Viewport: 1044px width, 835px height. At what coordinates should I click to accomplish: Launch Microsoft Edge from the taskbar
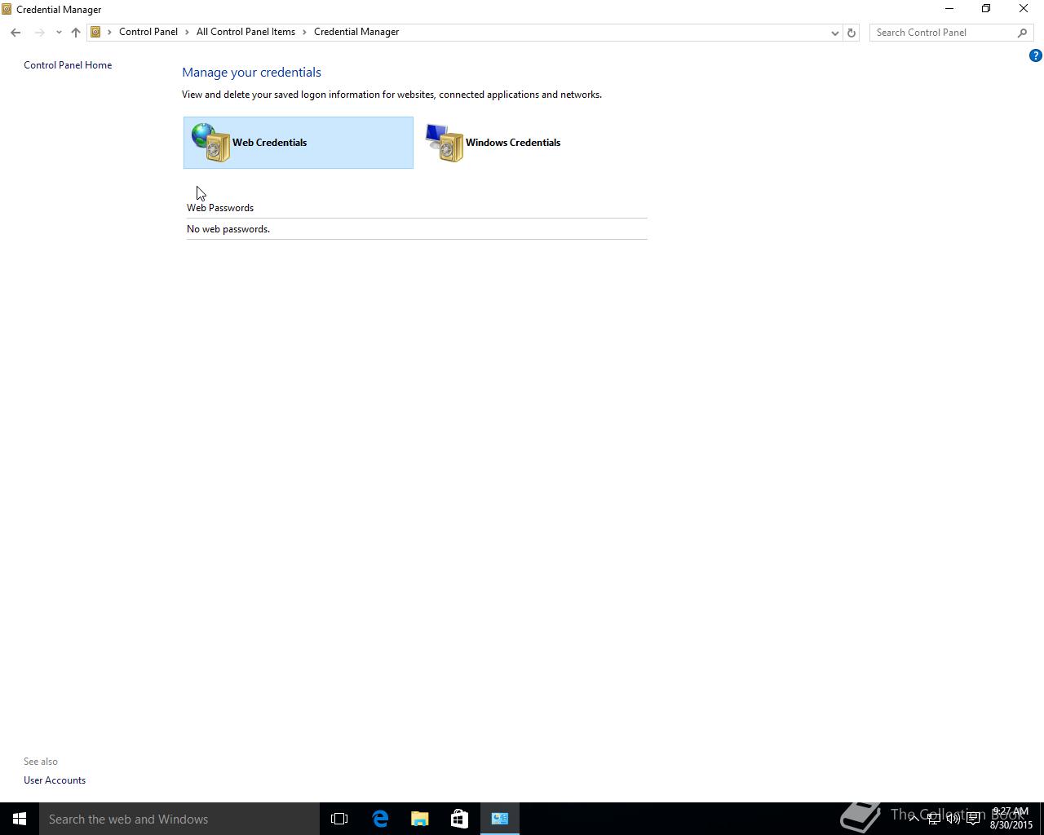380,819
